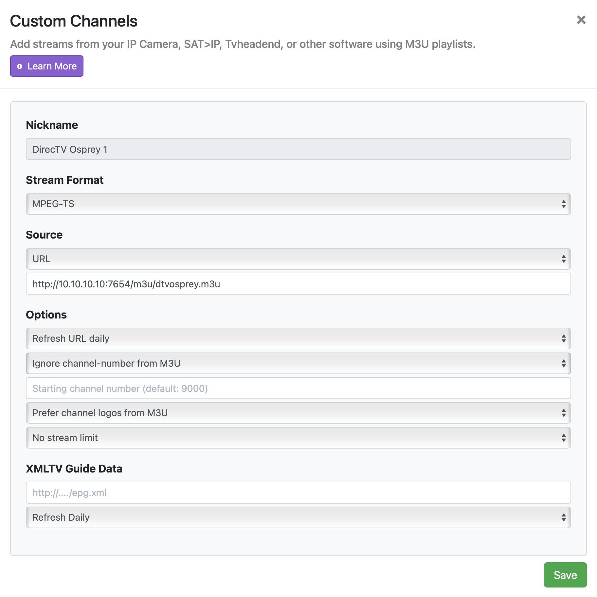Click the Nickname field with DirecTV Osprey 1
The width and height of the screenshot is (597, 597).
[298, 149]
